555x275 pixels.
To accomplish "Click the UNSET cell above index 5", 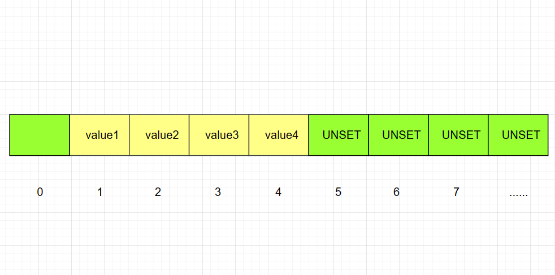I will (x=339, y=134).
